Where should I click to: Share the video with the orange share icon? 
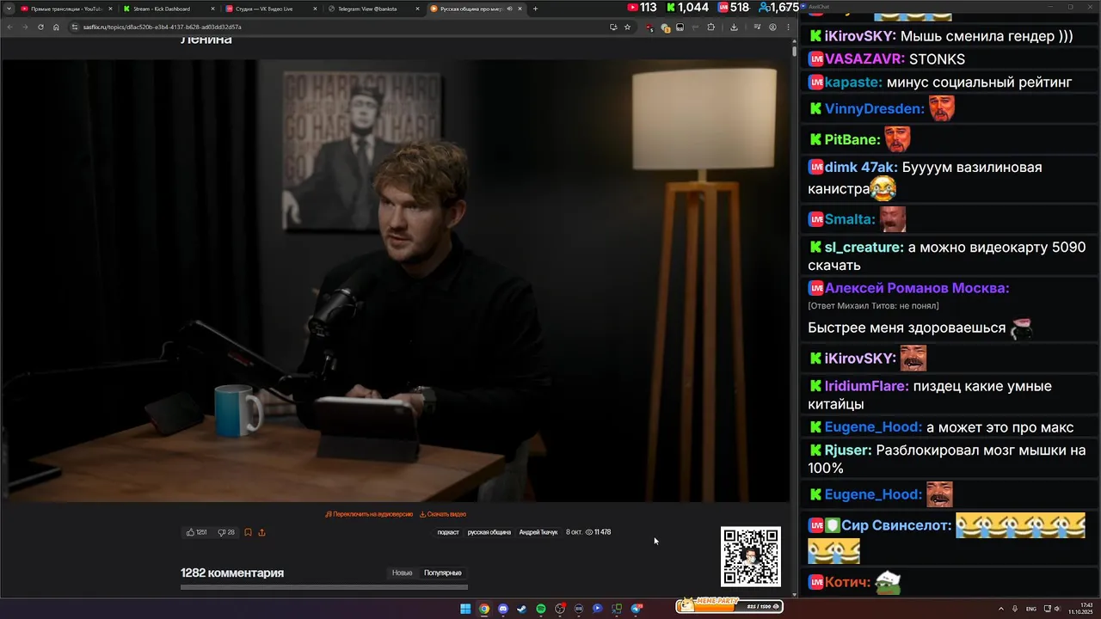click(261, 532)
